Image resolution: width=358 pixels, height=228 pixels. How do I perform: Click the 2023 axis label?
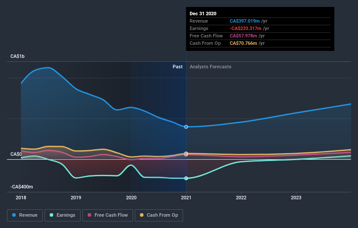296,198
